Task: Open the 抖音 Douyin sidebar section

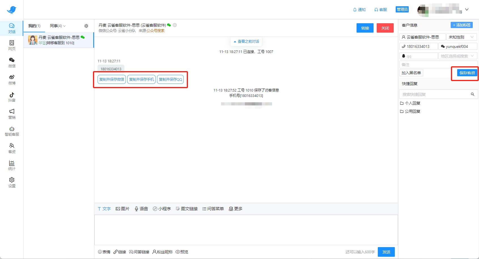Action: 12,97
